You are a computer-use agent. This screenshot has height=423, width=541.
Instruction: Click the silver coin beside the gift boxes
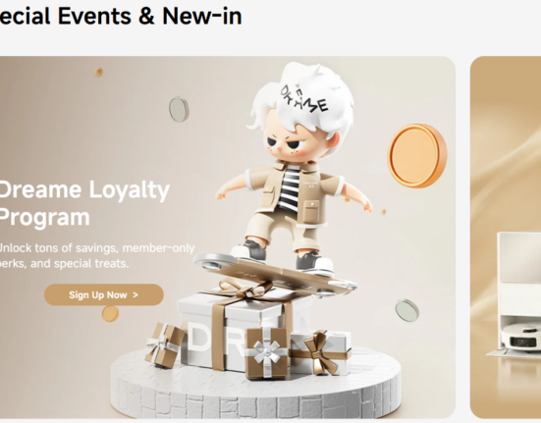[x=407, y=310]
